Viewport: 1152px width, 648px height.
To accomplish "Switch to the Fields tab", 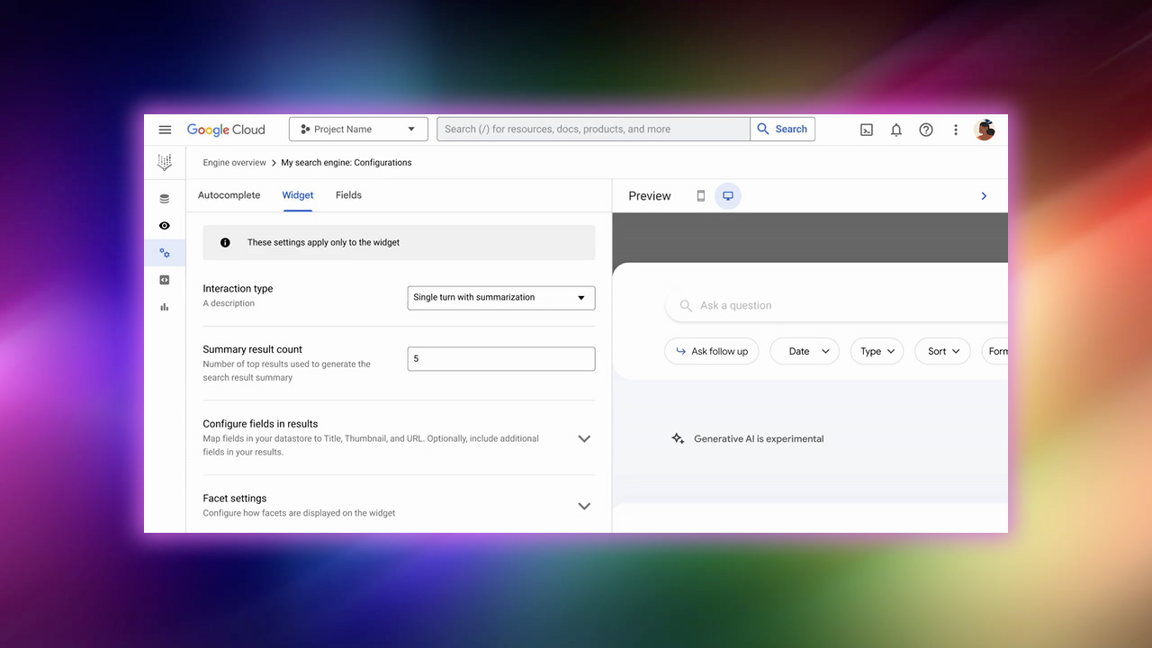I will (x=348, y=195).
